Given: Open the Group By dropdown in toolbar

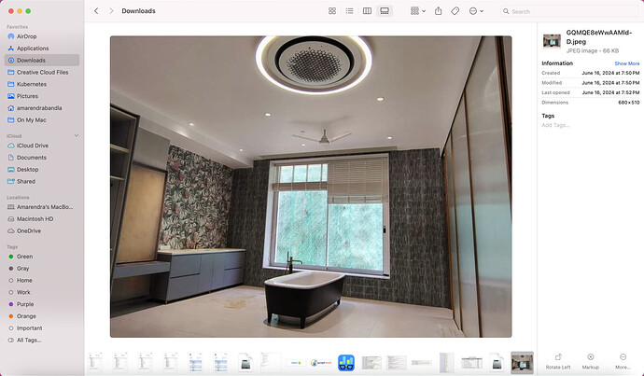Looking at the screenshot, I should click(x=416, y=11).
